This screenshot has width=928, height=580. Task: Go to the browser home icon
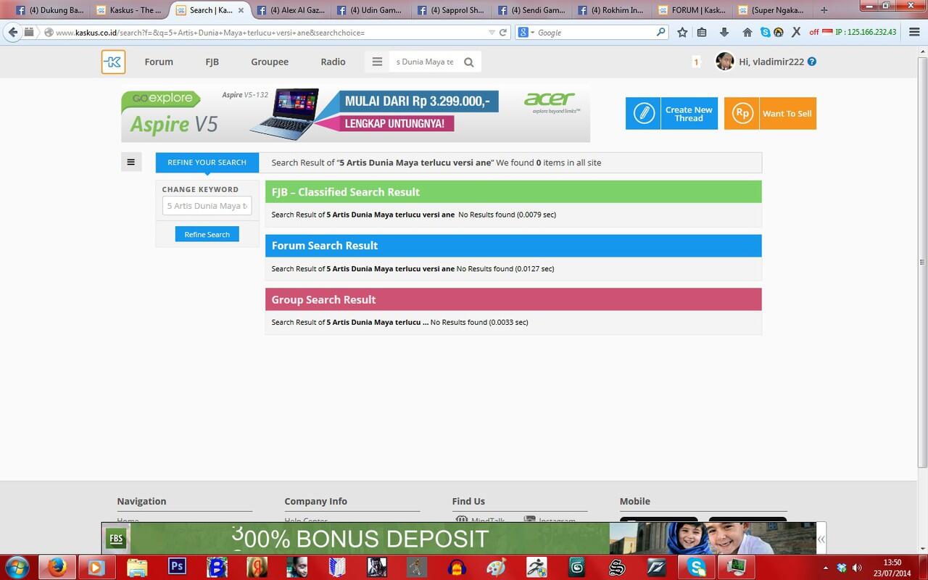point(747,33)
